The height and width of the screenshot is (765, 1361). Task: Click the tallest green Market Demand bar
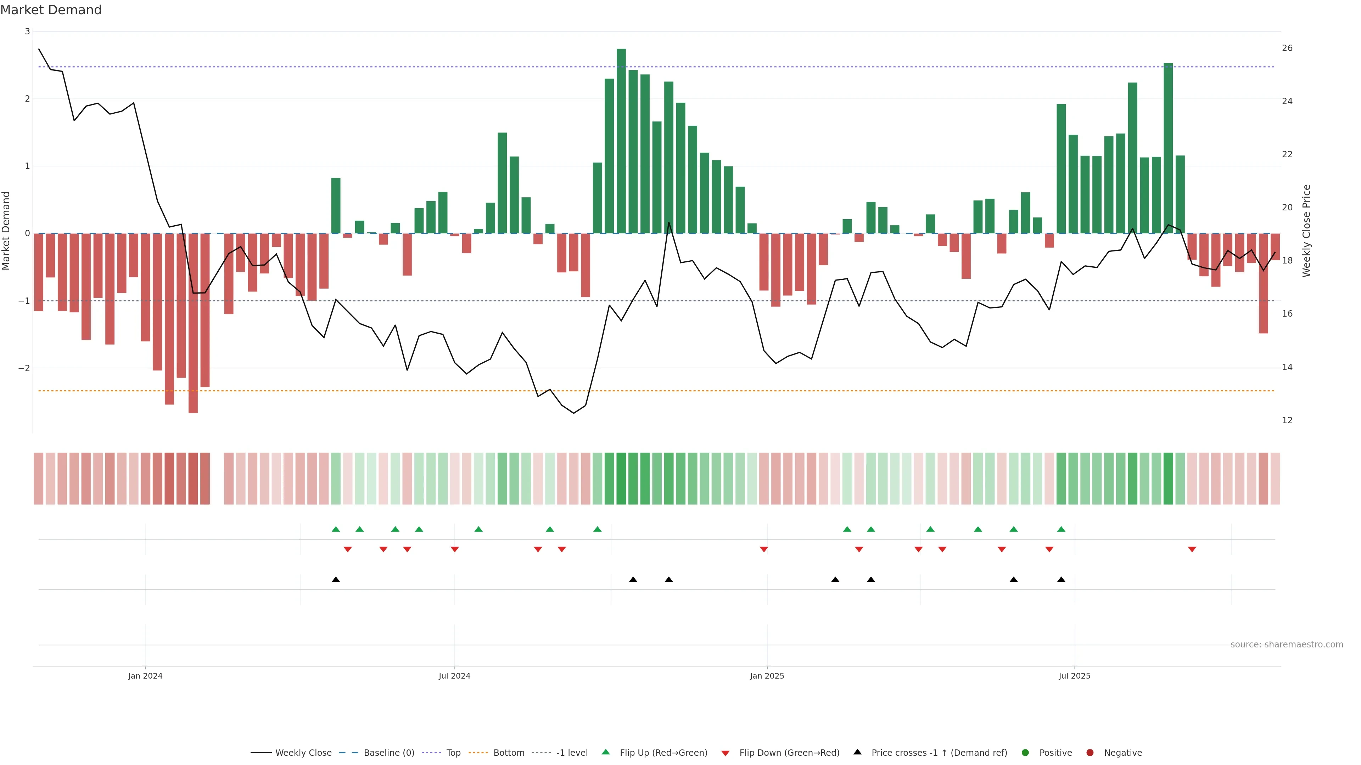621,141
